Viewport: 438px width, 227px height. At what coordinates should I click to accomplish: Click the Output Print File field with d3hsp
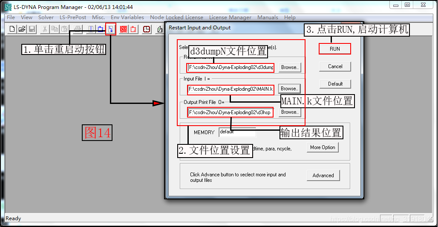pyautogui.click(x=230, y=112)
